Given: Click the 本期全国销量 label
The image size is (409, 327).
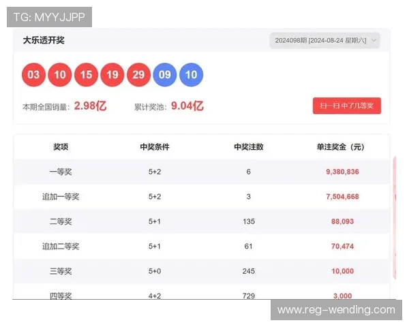Looking at the screenshot, I should [46, 107].
